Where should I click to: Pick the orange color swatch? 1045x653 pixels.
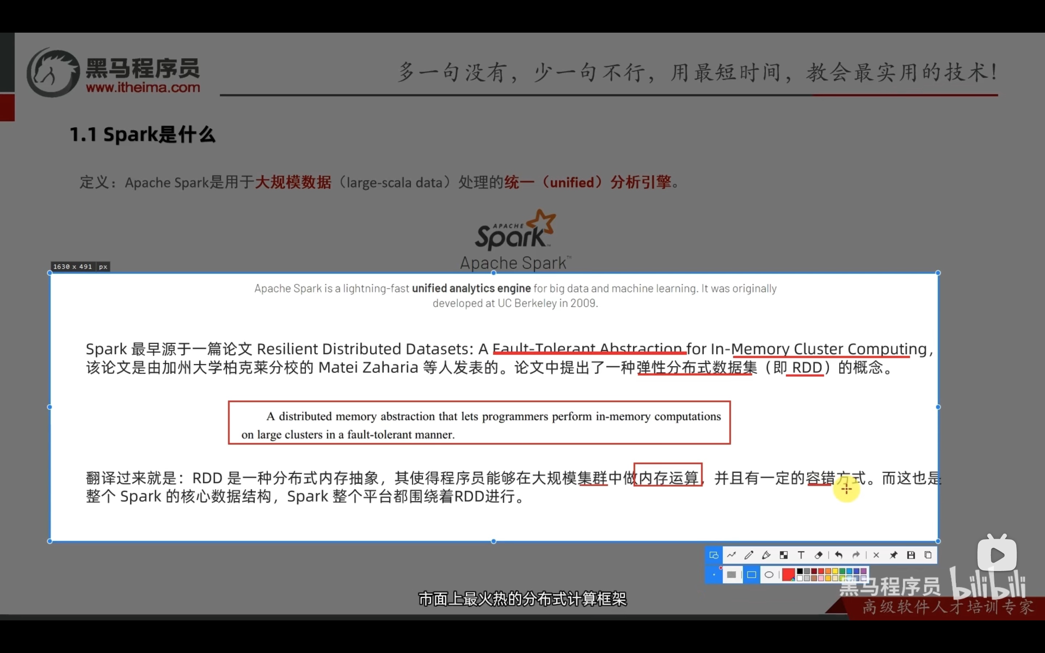828,571
